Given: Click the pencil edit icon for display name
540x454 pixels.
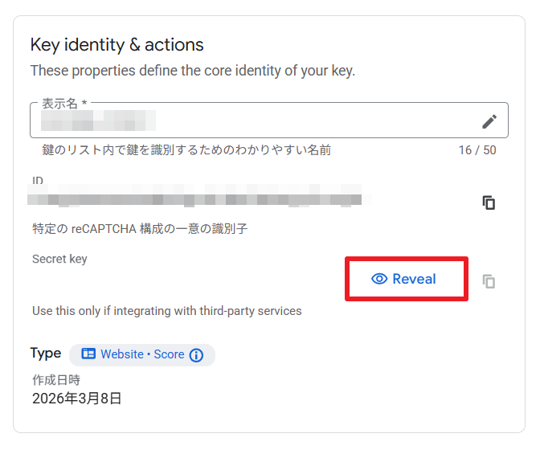Looking at the screenshot, I should point(489,121).
